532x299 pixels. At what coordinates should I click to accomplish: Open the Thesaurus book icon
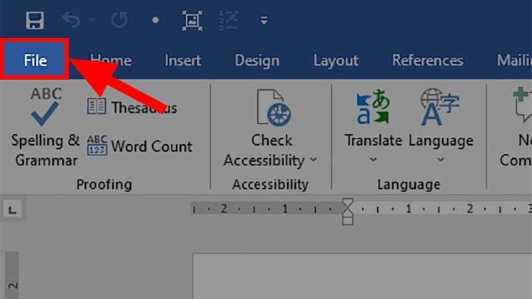(x=96, y=106)
